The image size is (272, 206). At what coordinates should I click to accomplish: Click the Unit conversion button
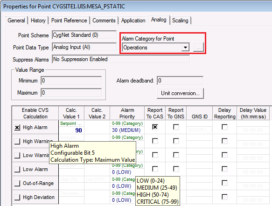[x=180, y=93]
